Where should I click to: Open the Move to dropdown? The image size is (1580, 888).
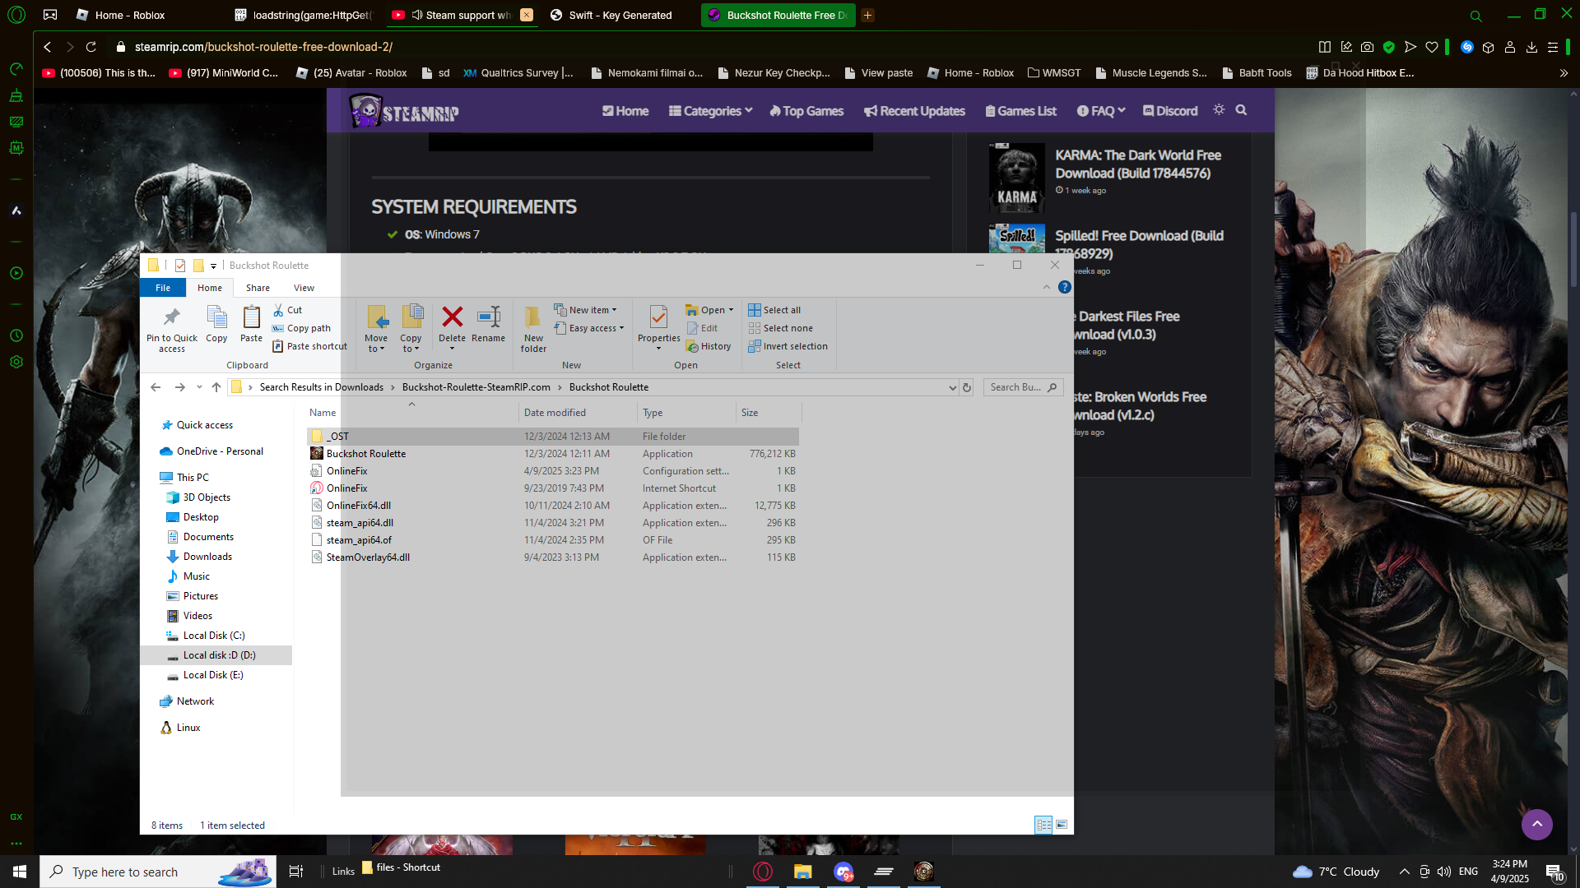pyautogui.click(x=375, y=344)
